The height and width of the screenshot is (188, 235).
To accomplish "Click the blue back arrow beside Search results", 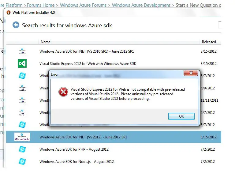I will pyautogui.click(x=16, y=25).
